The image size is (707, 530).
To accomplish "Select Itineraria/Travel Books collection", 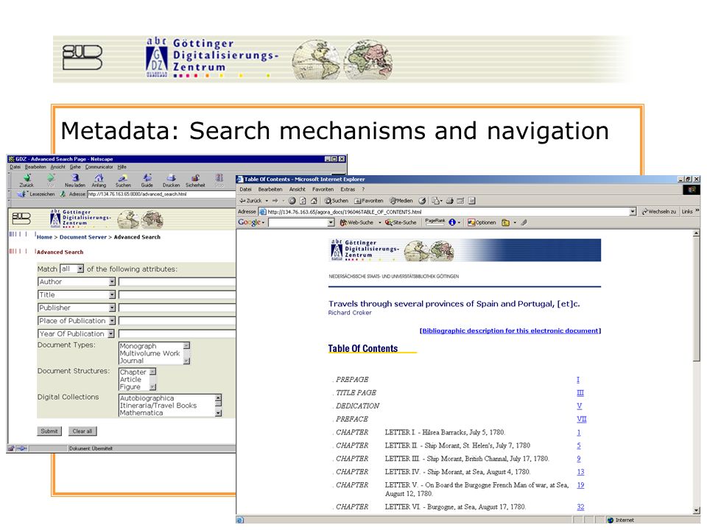I will click(158, 406).
